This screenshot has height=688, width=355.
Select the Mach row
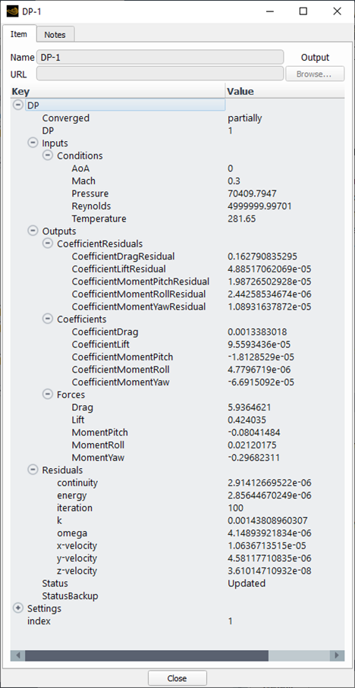[177, 181]
